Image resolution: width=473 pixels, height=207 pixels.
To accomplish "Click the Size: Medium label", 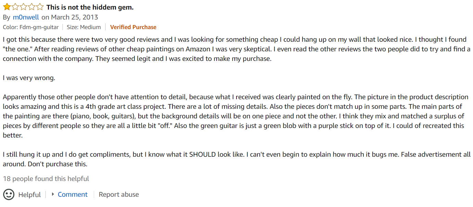I will (84, 27).
